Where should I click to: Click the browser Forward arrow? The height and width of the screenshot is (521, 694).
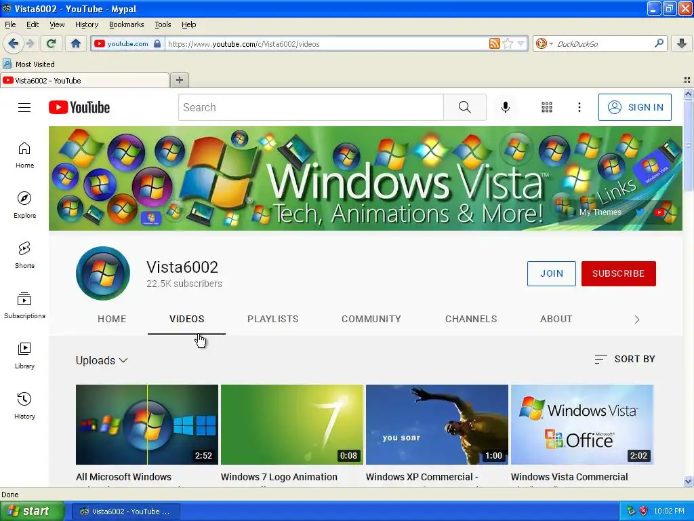pyautogui.click(x=30, y=43)
